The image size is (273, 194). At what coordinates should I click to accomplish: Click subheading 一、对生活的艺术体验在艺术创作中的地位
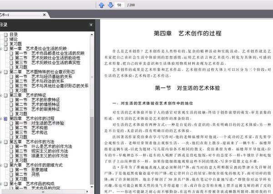153,104
